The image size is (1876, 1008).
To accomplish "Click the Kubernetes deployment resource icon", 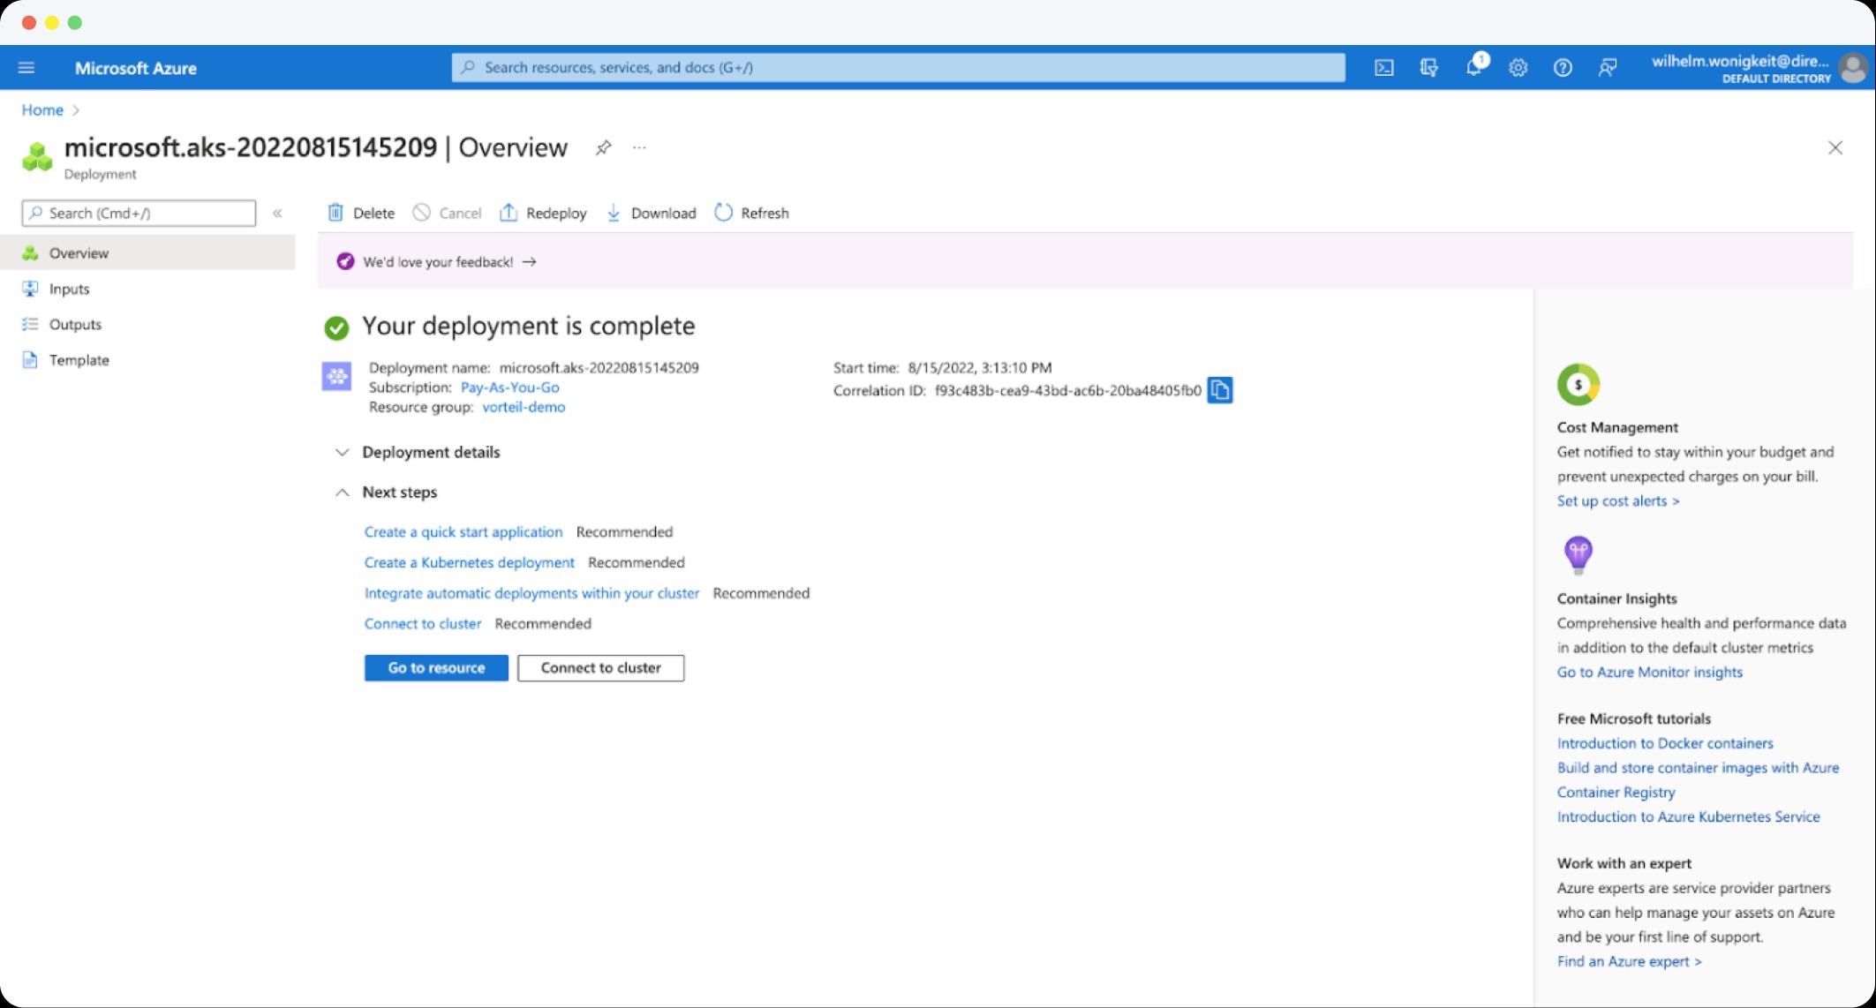I will pyautogui.click(x=336, y=377).
